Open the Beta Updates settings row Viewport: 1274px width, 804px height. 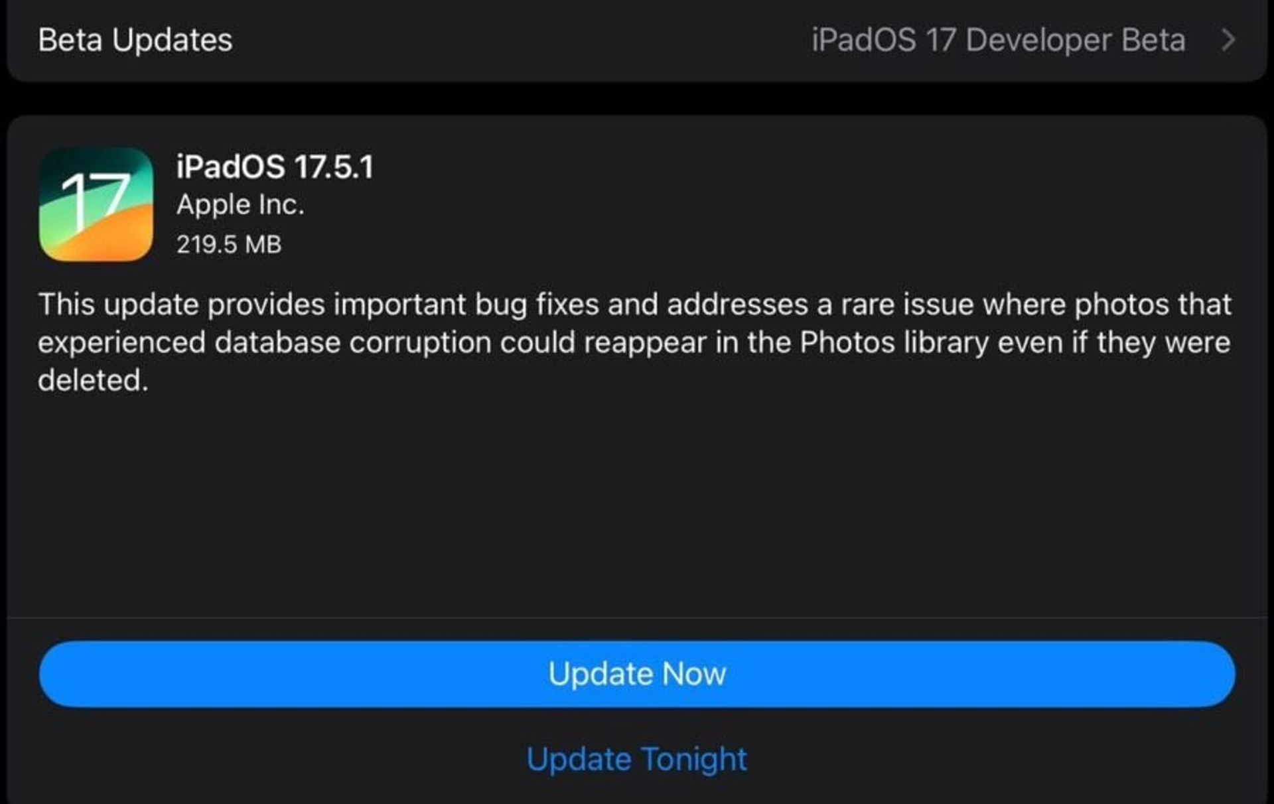pos(637,40)
